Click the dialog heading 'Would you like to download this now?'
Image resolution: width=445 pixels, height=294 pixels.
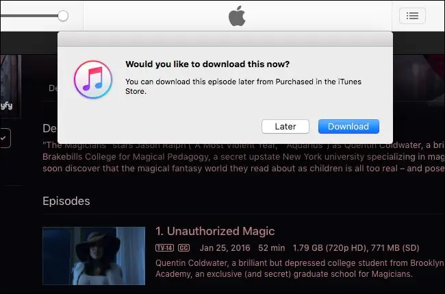click(207, 64)
